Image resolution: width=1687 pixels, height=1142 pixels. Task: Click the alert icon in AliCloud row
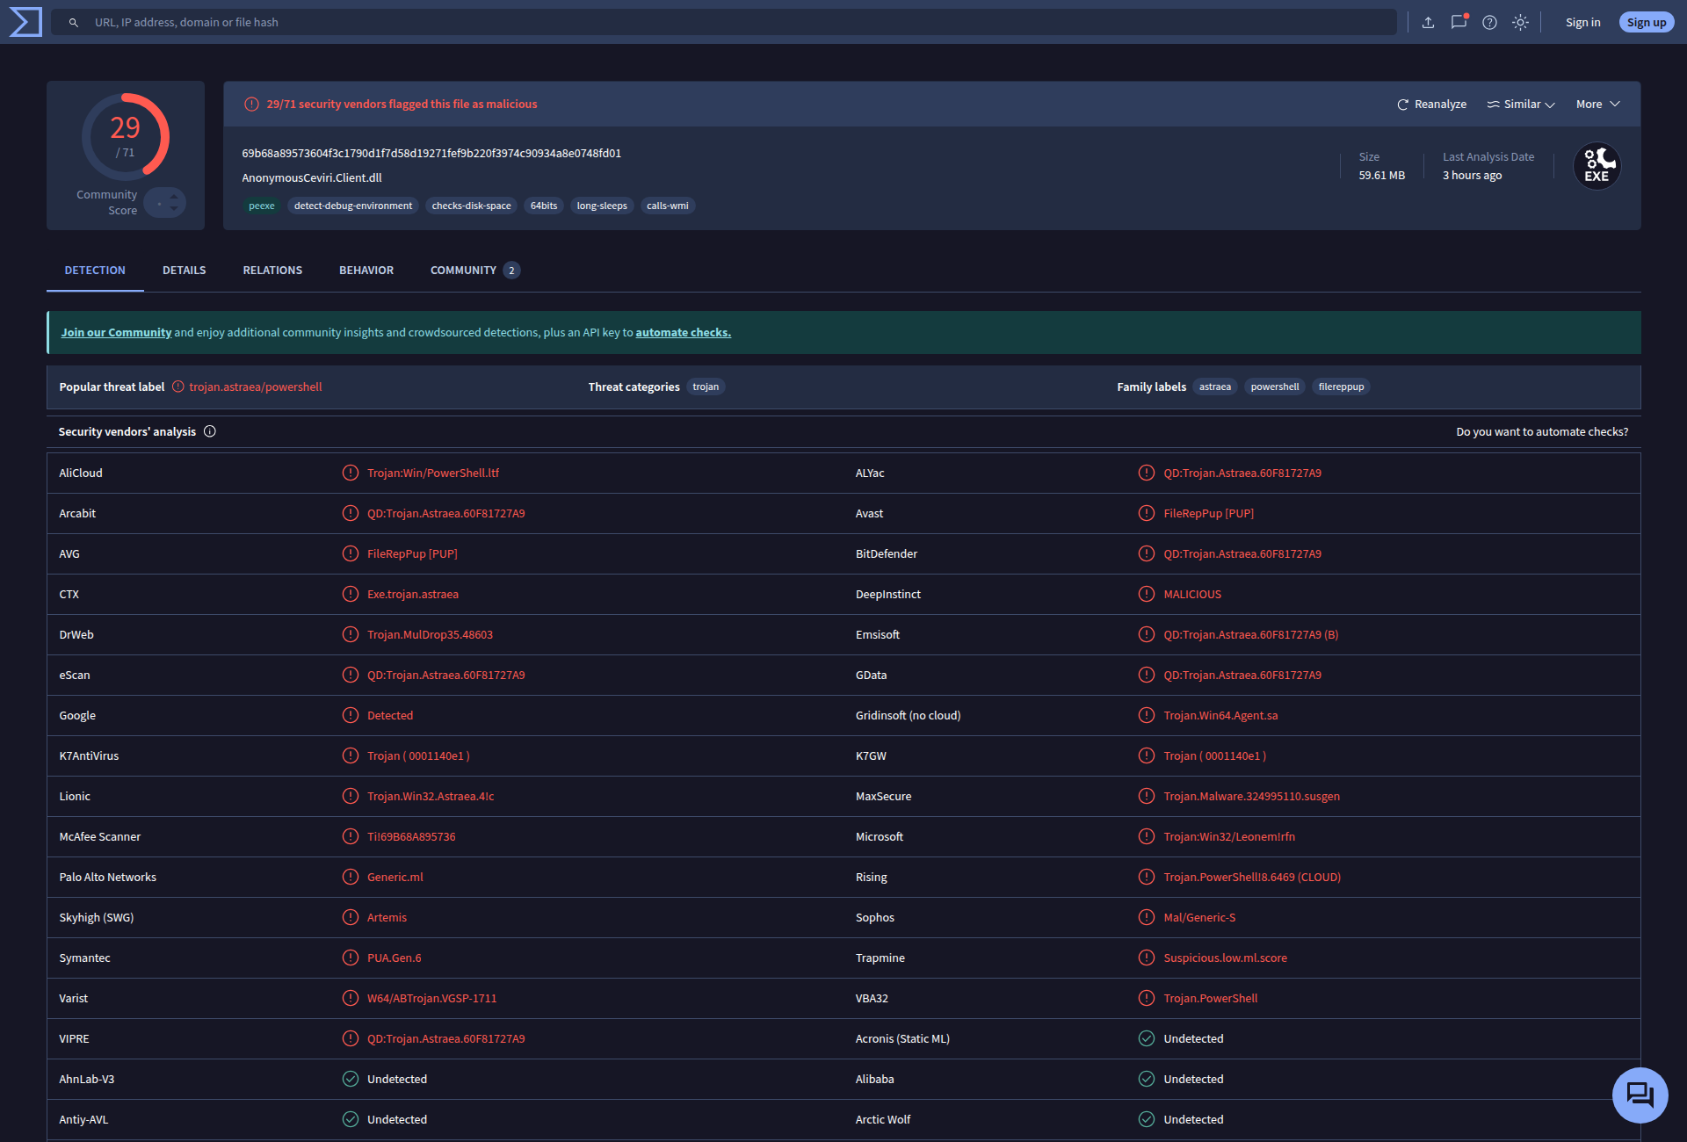click(351, 473)
